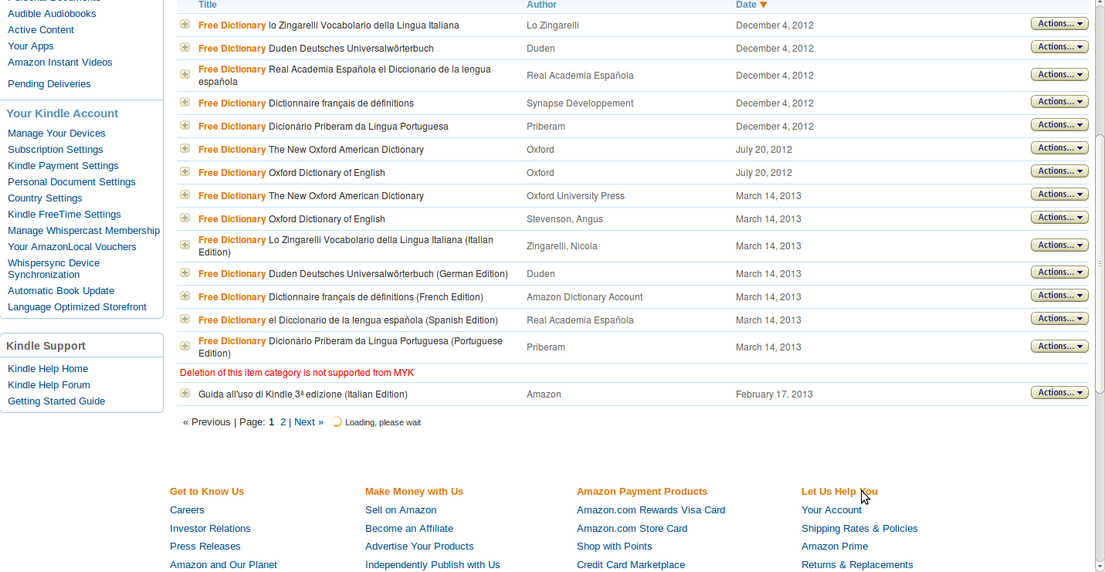Open Country Settings
The image size is (1105, 572).
click(45, 198)
